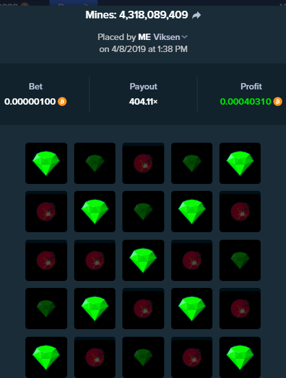
Task: Click the Payout 404.11× value
Action: (143, 101)
